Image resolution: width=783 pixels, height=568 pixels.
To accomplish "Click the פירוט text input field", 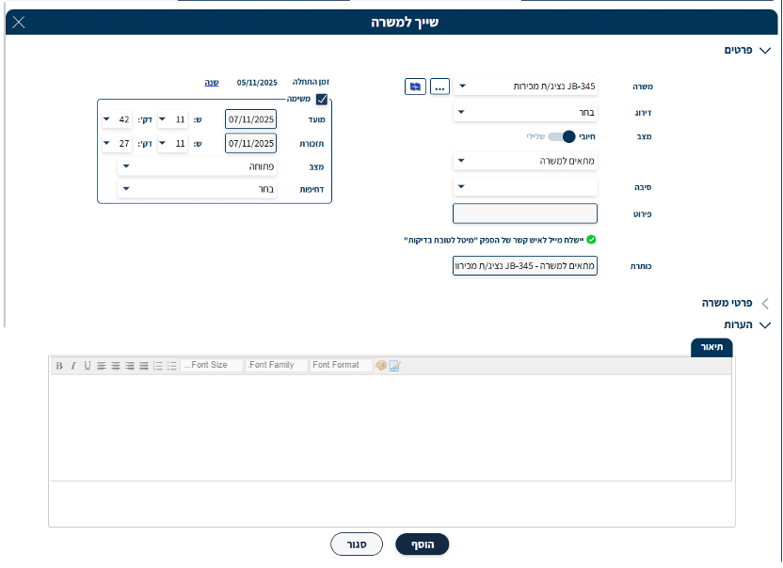I will [x=524, y=213].
